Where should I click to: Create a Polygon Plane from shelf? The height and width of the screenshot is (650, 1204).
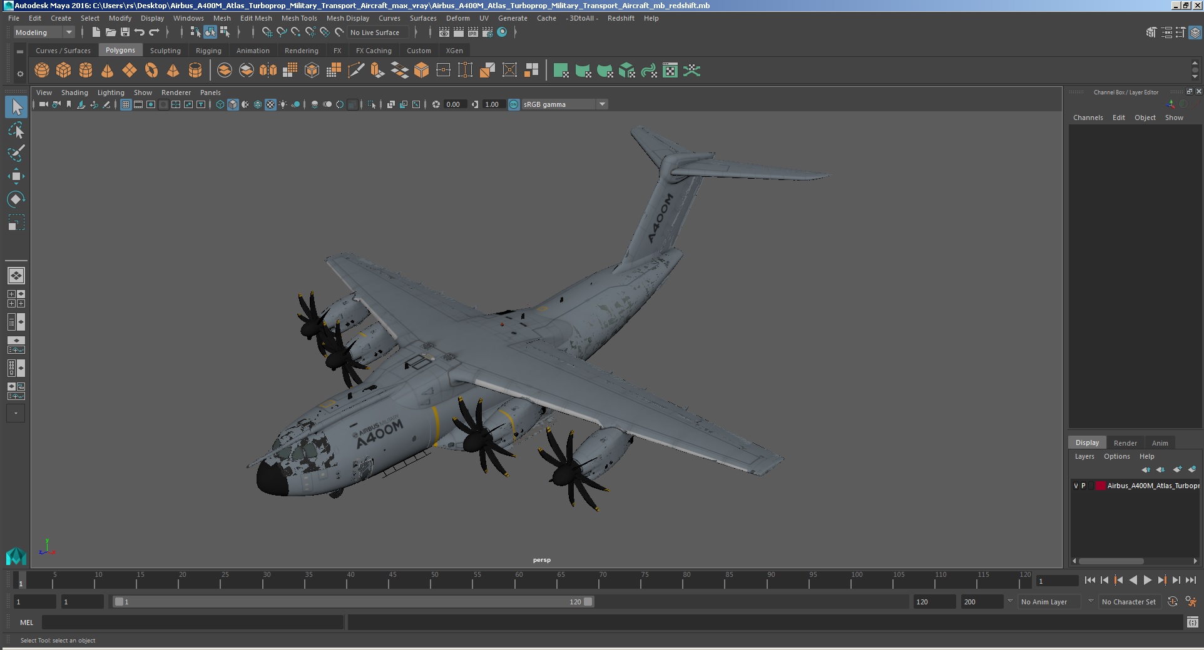coord(130,71)
